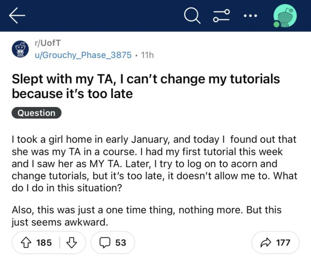Open the profile avatar in header
This screenshot has height=257, width=311.
coord(285,16)
